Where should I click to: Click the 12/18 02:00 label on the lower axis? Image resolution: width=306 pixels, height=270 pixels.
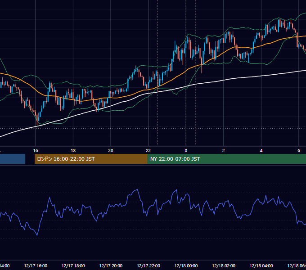pos(224,265)
